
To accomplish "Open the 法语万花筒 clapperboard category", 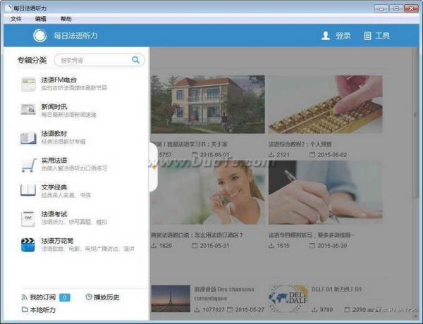I will coord(57,244).
